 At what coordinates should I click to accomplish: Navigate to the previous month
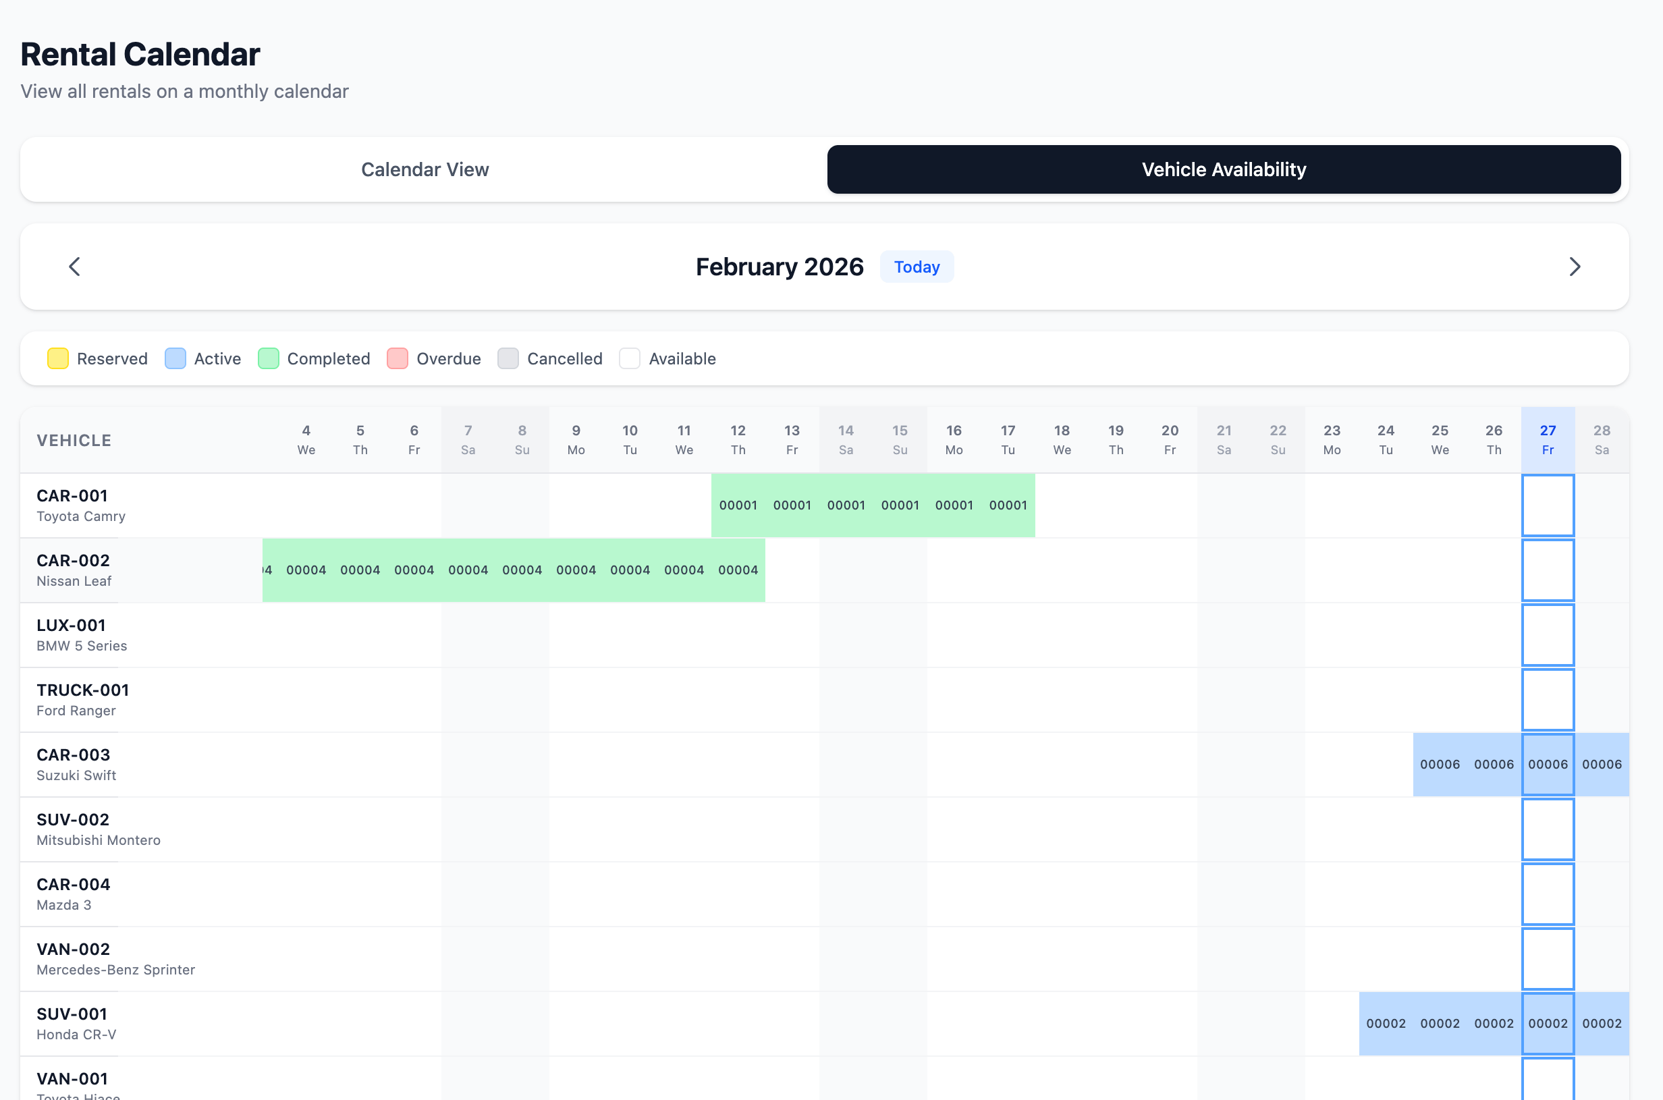pyautogui.click(x=74, y=267)
